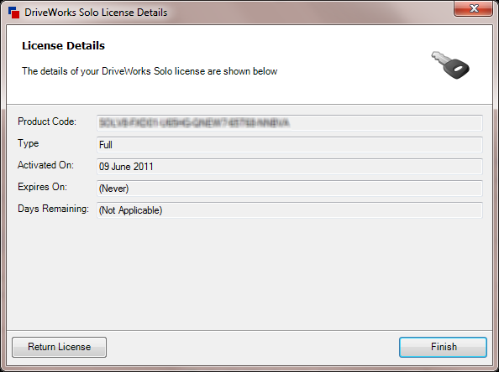The height and width of the screenshot is (372, 499).
Task: Click the empty gray area below Days Remaining
Action: pos(249,273)
